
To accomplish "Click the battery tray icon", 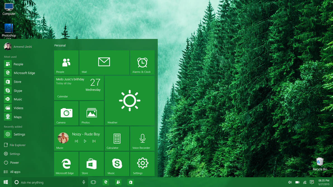I will pos(297,182).
